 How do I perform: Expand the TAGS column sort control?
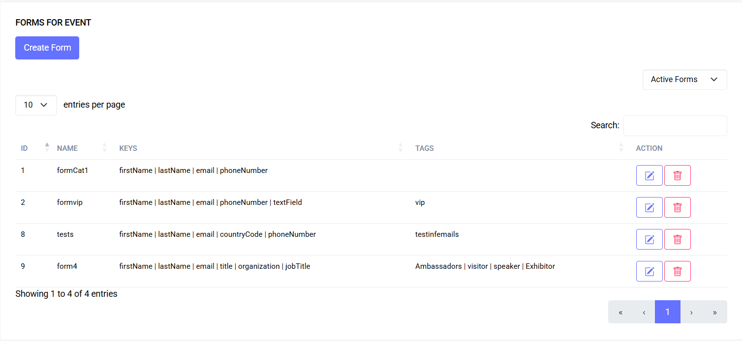[620, 148]
